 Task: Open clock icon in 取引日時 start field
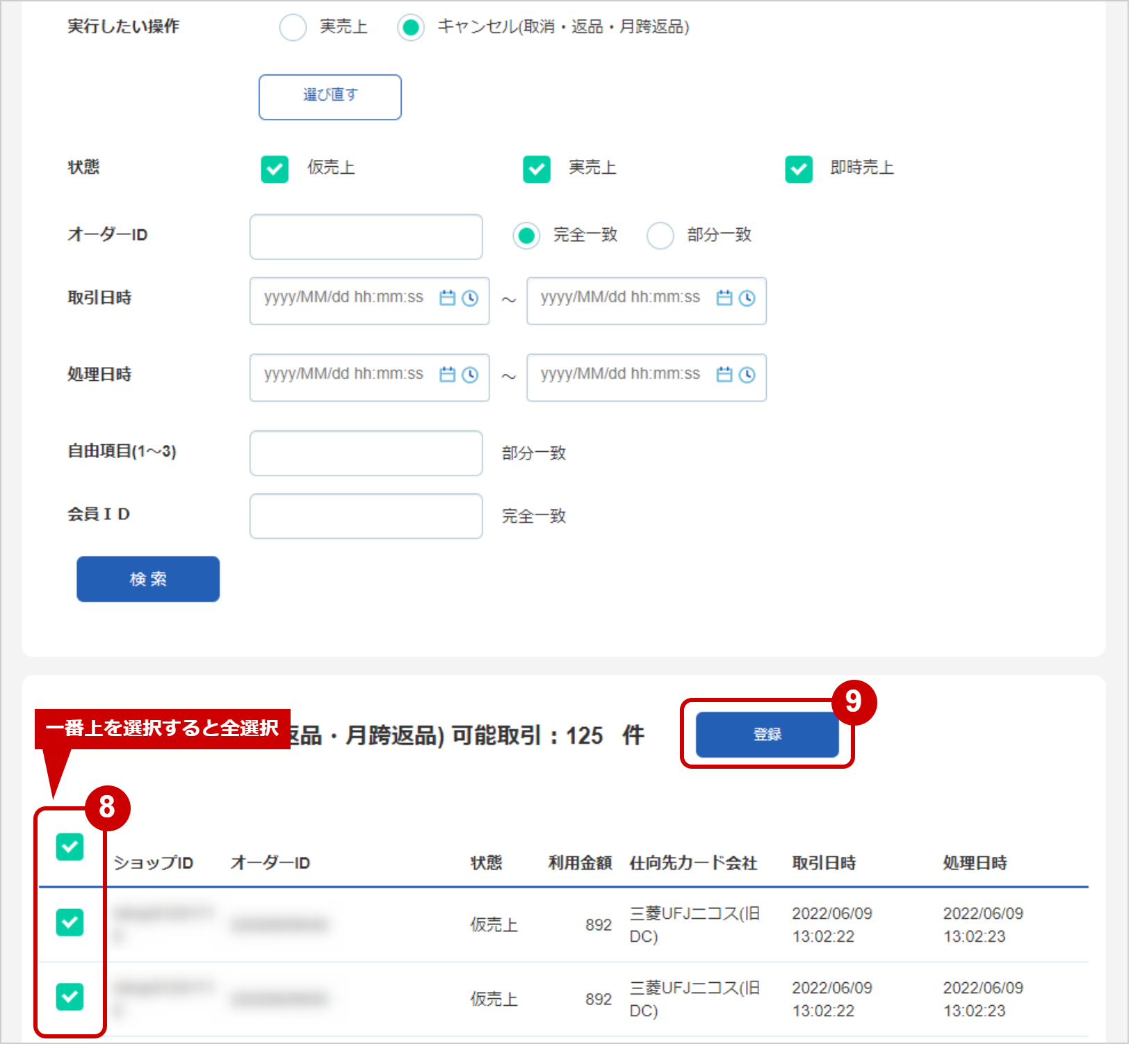click(470, 298)
